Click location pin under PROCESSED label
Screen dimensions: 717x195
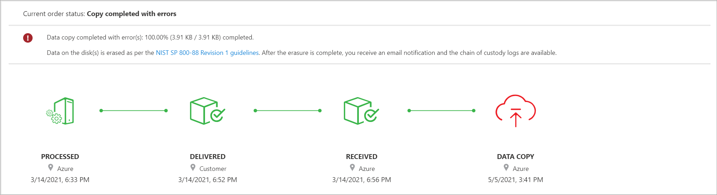point(51,168)
